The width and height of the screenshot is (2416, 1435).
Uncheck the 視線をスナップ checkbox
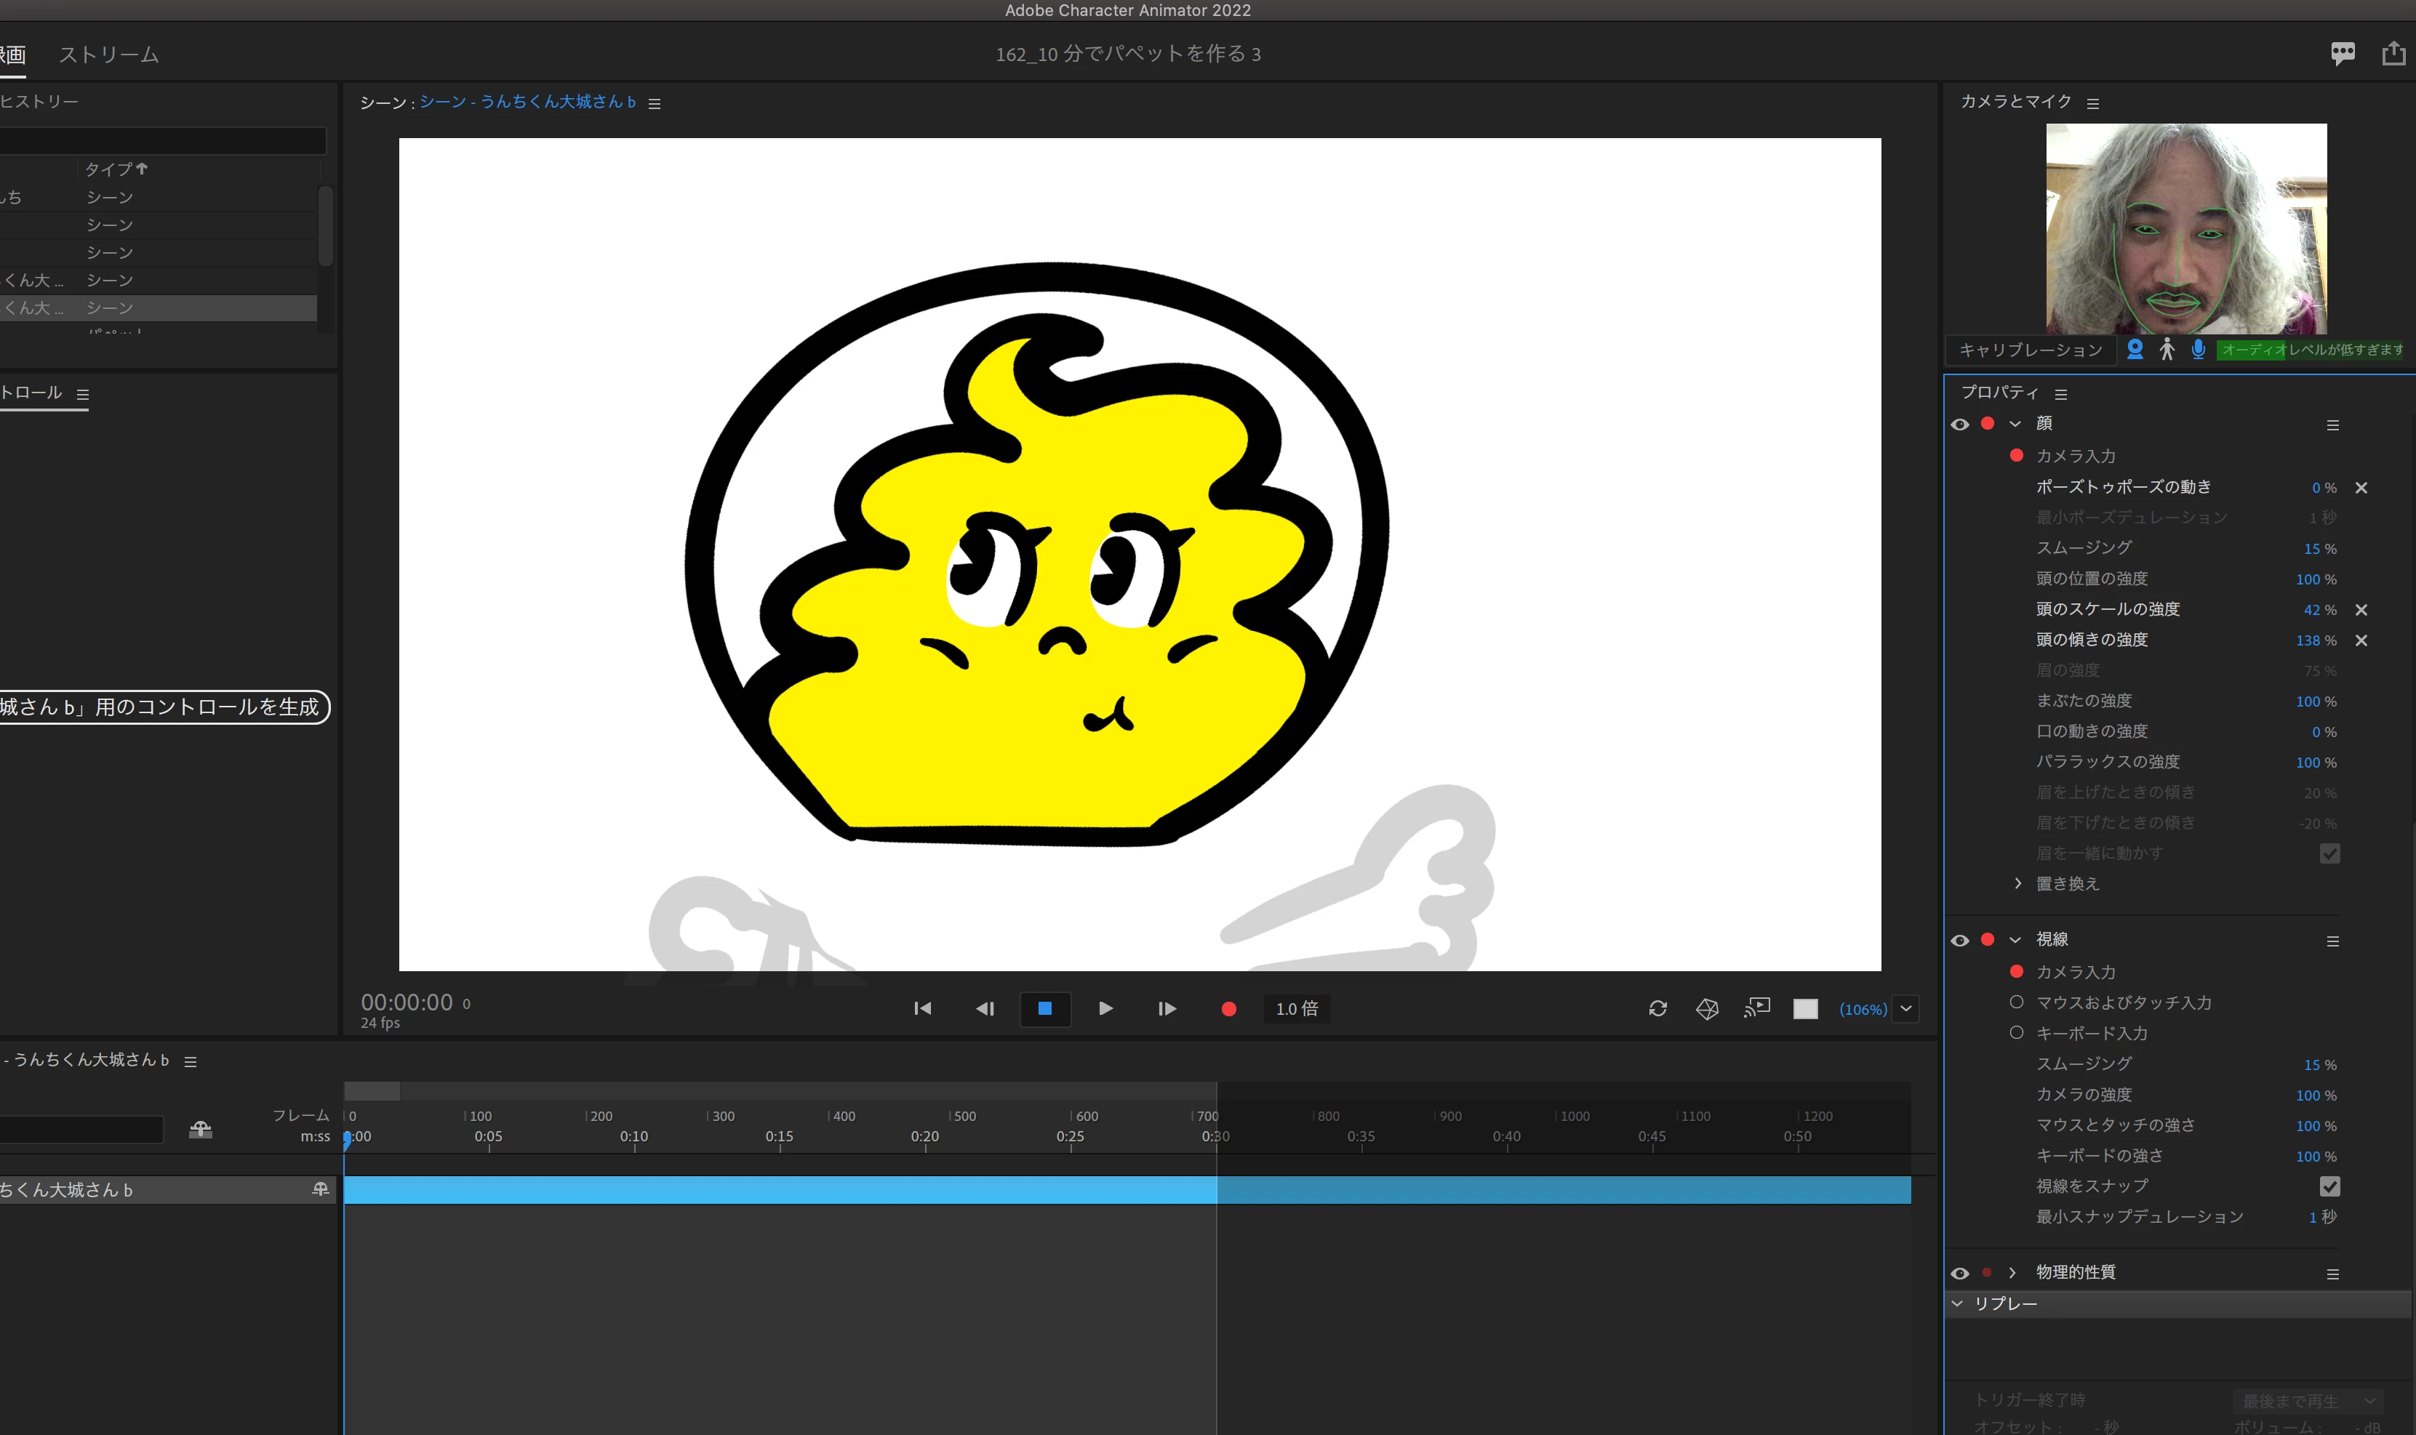coord(2329,1186)
